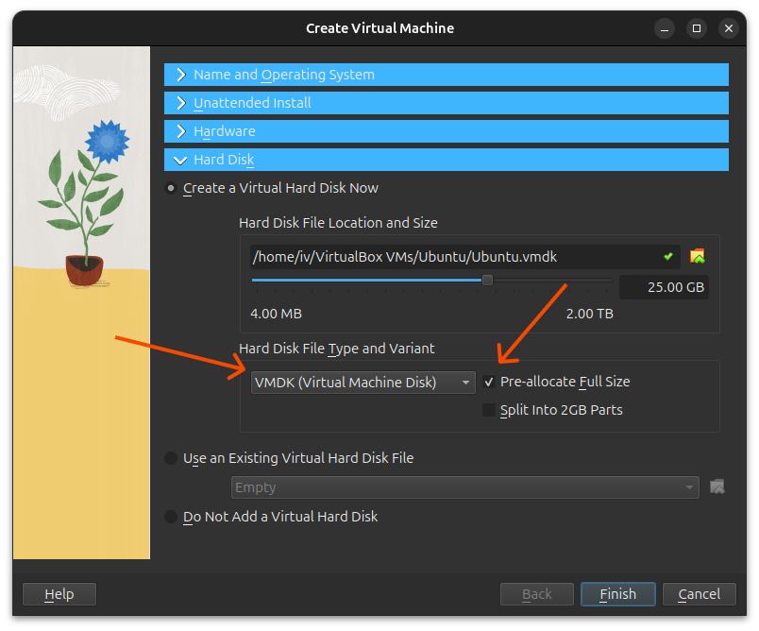The image size is (759, 631).
Task: Click the folder icon to choose disk location
Action: click(697, 256)
